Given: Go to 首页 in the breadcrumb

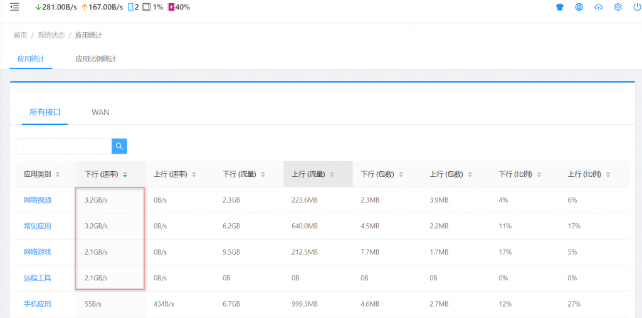Looking at the screenshot, I should pos(20,35).
